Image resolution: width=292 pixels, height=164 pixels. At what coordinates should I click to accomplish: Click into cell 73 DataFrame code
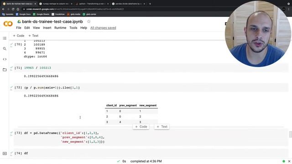tap(64, 137)
